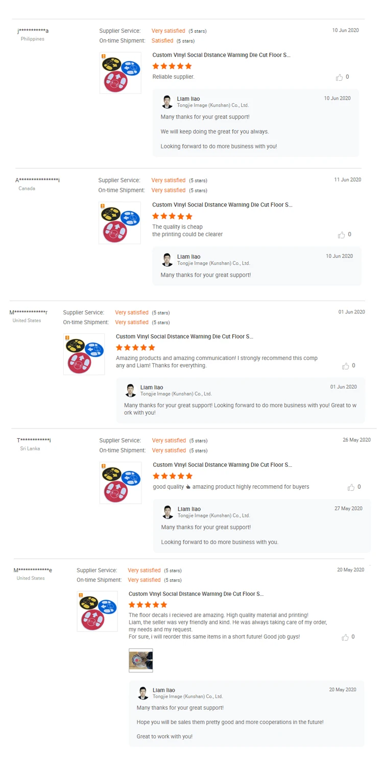Like the "Amazing products and amazing communication" review
Viewport: 383px width, 767px height.
click(346, 366)
